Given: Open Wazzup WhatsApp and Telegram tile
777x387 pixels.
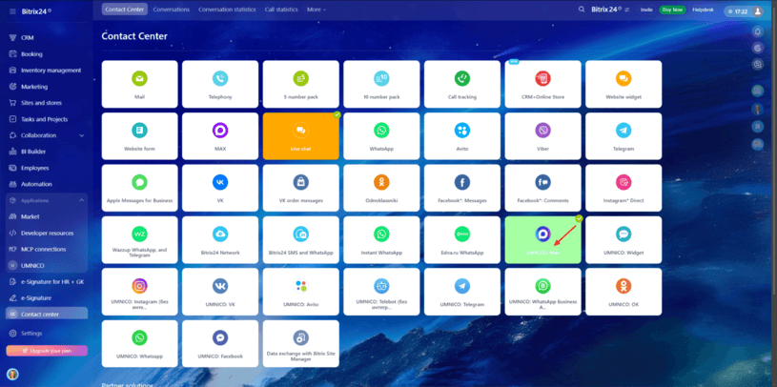Looking at the screenshot, I should pyautogui.click(x=140, y=240).
